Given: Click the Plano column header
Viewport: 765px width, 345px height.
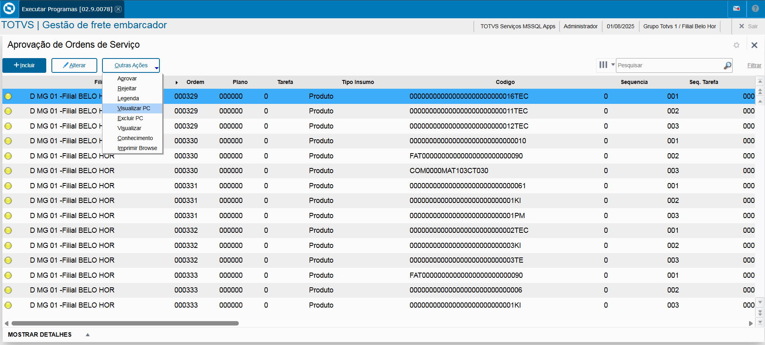Looking at the screenshot, I should point(240,82).
